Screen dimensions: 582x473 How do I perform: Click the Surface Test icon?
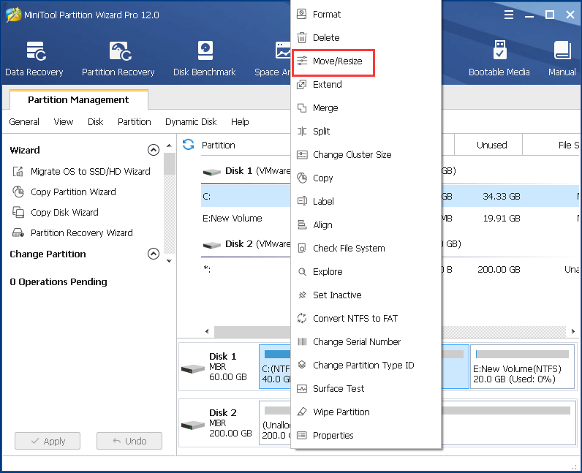coord(302,388)
